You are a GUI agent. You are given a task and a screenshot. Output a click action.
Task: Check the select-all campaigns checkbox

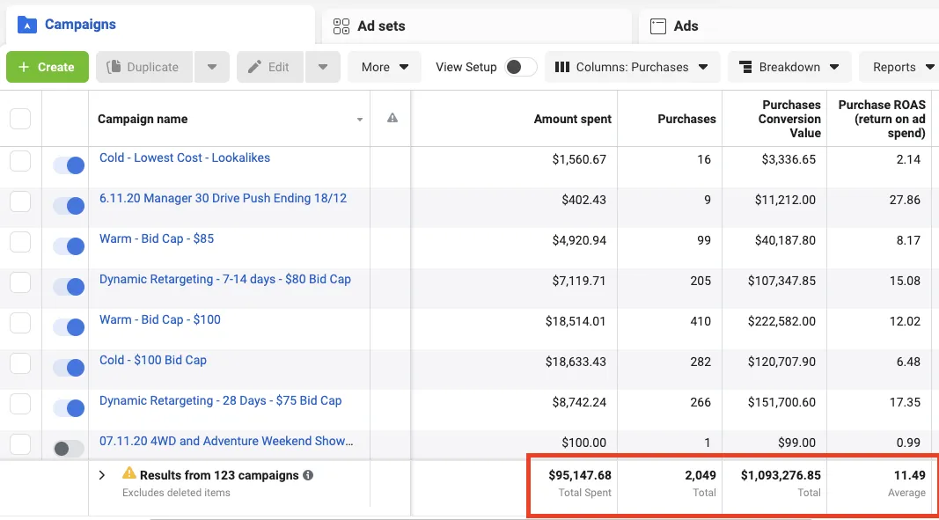20,118
